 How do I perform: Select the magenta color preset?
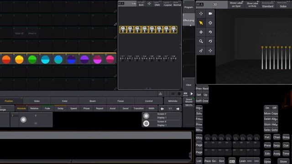pyautogui.click(x=97, y=60)
